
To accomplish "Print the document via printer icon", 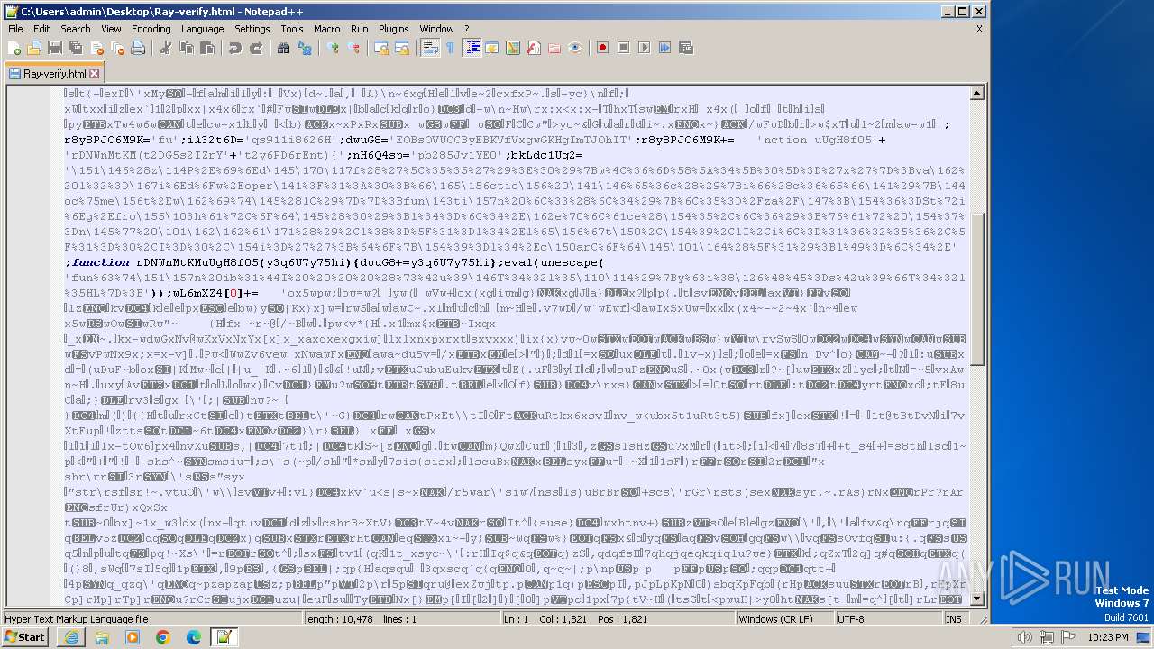I will click(138, 48).
